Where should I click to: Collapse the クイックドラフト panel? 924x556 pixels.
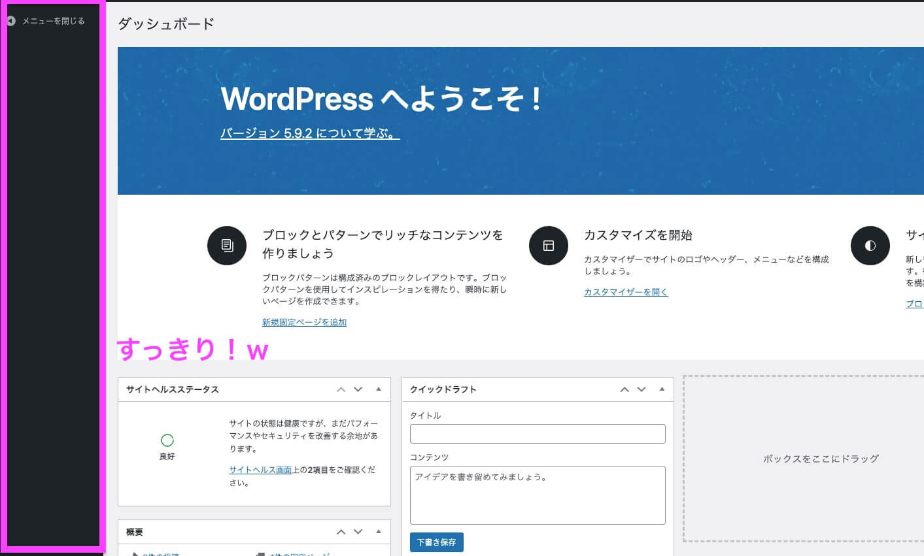click(662, 389)
